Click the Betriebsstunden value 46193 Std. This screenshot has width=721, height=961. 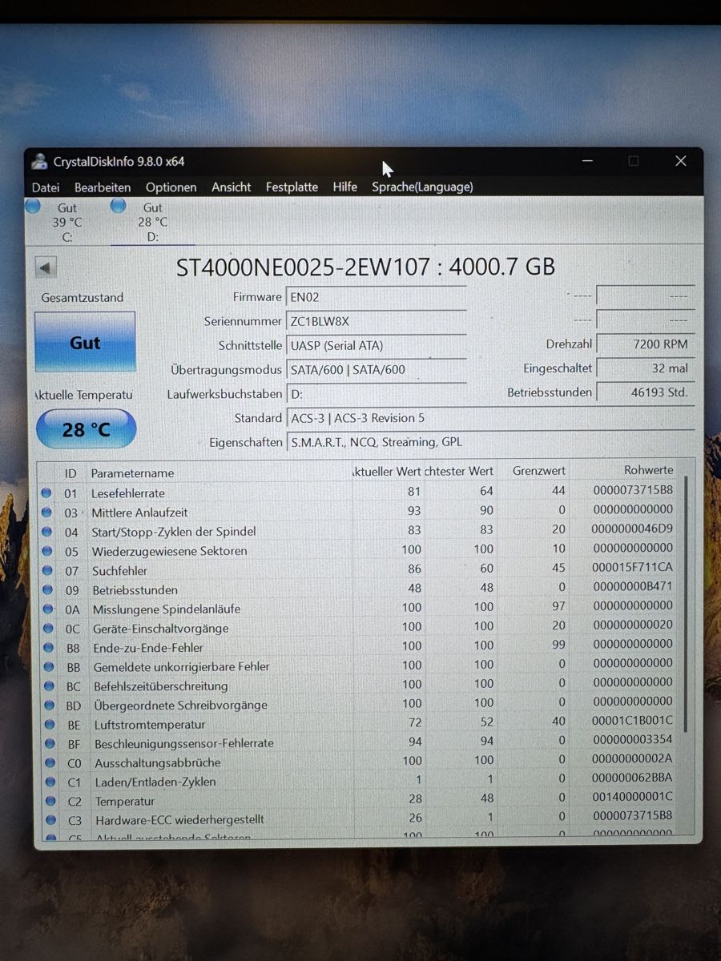[646, 392]
